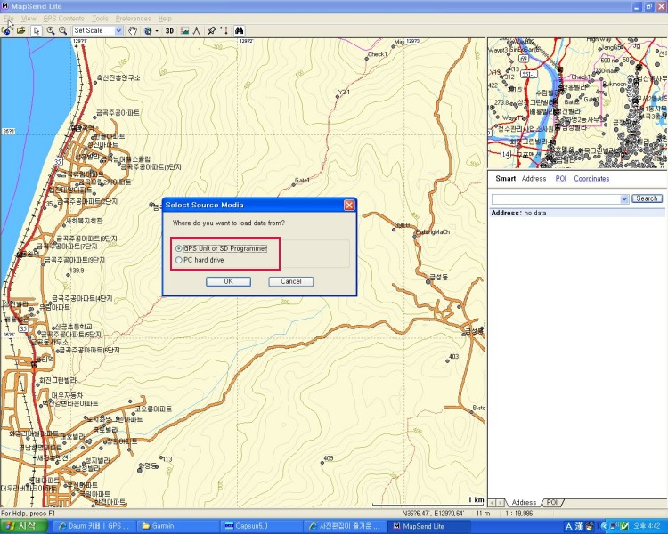Select the zoom out magnifier tool
This screenshot has width=668, height=534.
point(63,30)
